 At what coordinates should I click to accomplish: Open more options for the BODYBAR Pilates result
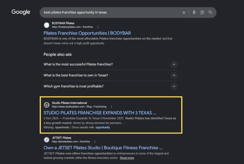98,27
